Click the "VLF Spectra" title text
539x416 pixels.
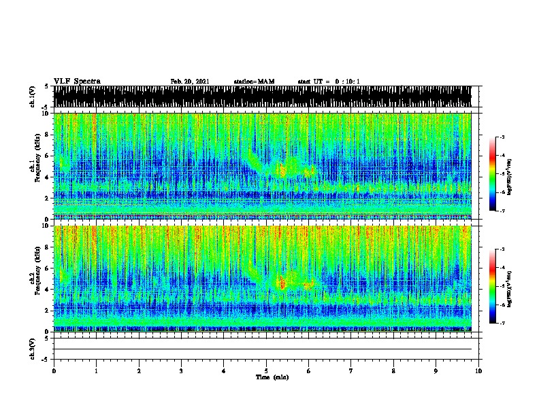77,82
